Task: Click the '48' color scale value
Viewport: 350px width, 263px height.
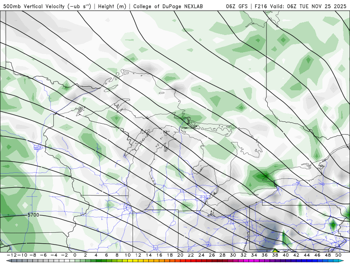Action: 328,255
